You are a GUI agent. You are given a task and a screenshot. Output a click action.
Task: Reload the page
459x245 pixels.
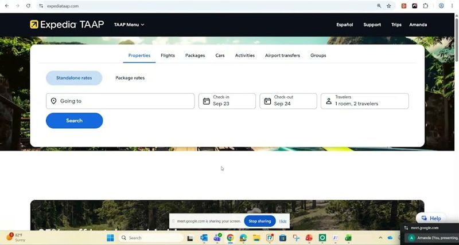[28, 6]
